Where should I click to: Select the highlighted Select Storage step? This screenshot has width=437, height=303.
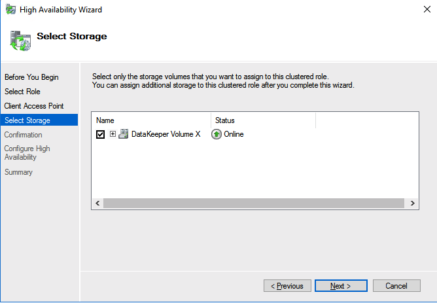[x=27, y=120]
